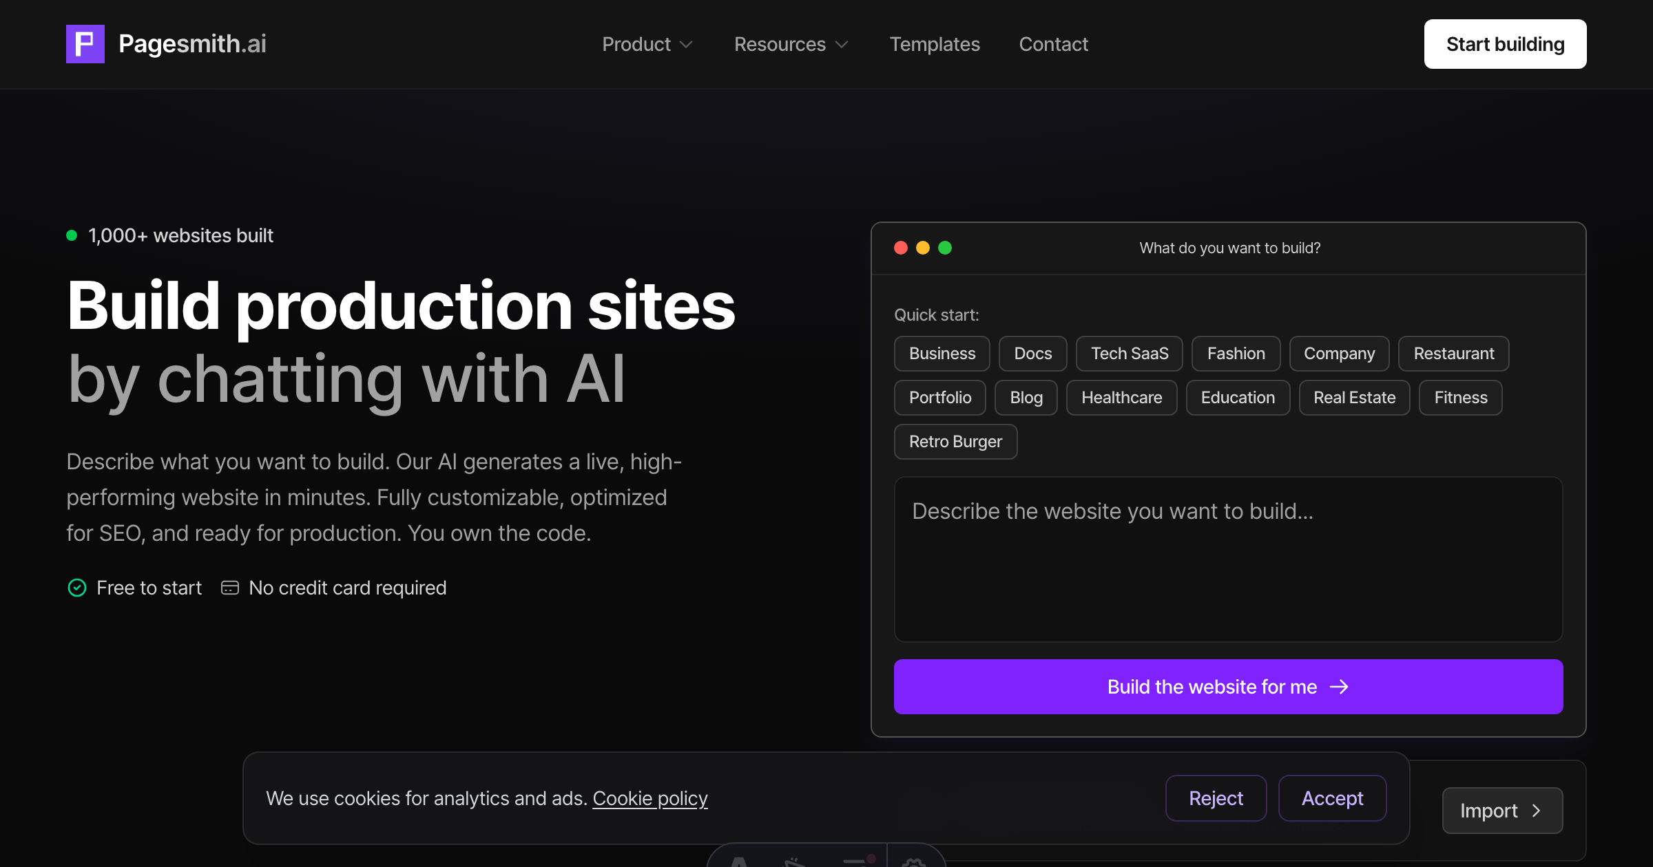The width and height of the screenshot is (1653, 867).
Task: Click the green check icon beside Free to start
Action: pos(77,588)
